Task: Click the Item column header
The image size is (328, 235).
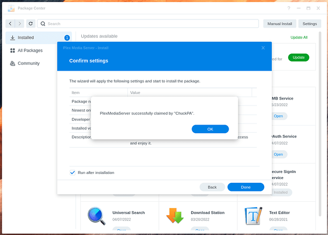Action: coord(98,92)
